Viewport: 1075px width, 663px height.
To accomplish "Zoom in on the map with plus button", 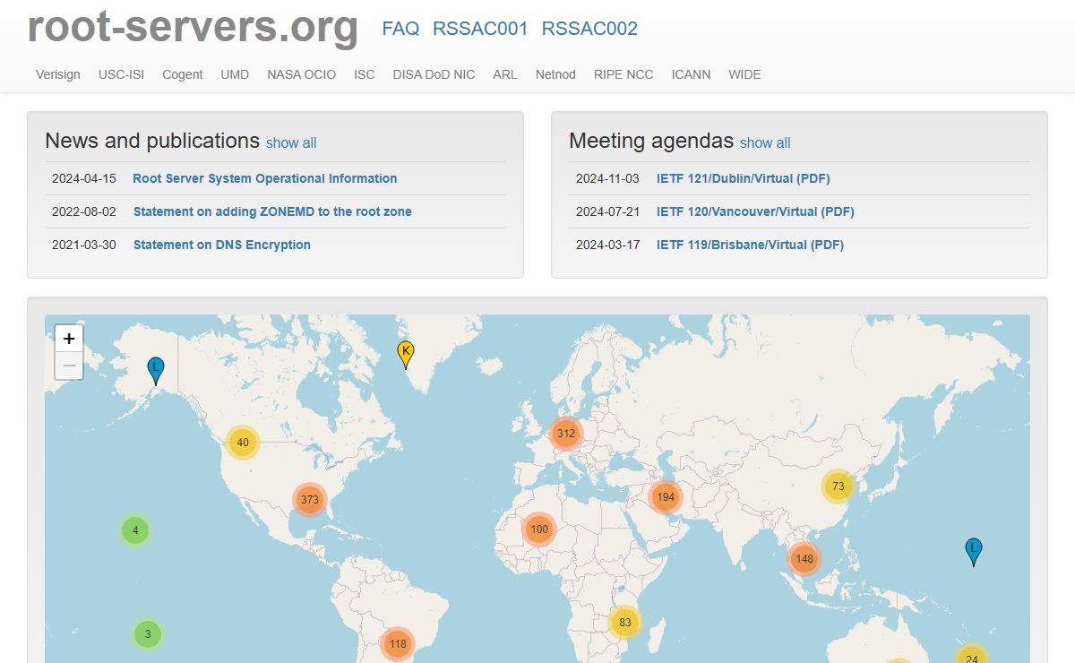I will tap(69, 339).
